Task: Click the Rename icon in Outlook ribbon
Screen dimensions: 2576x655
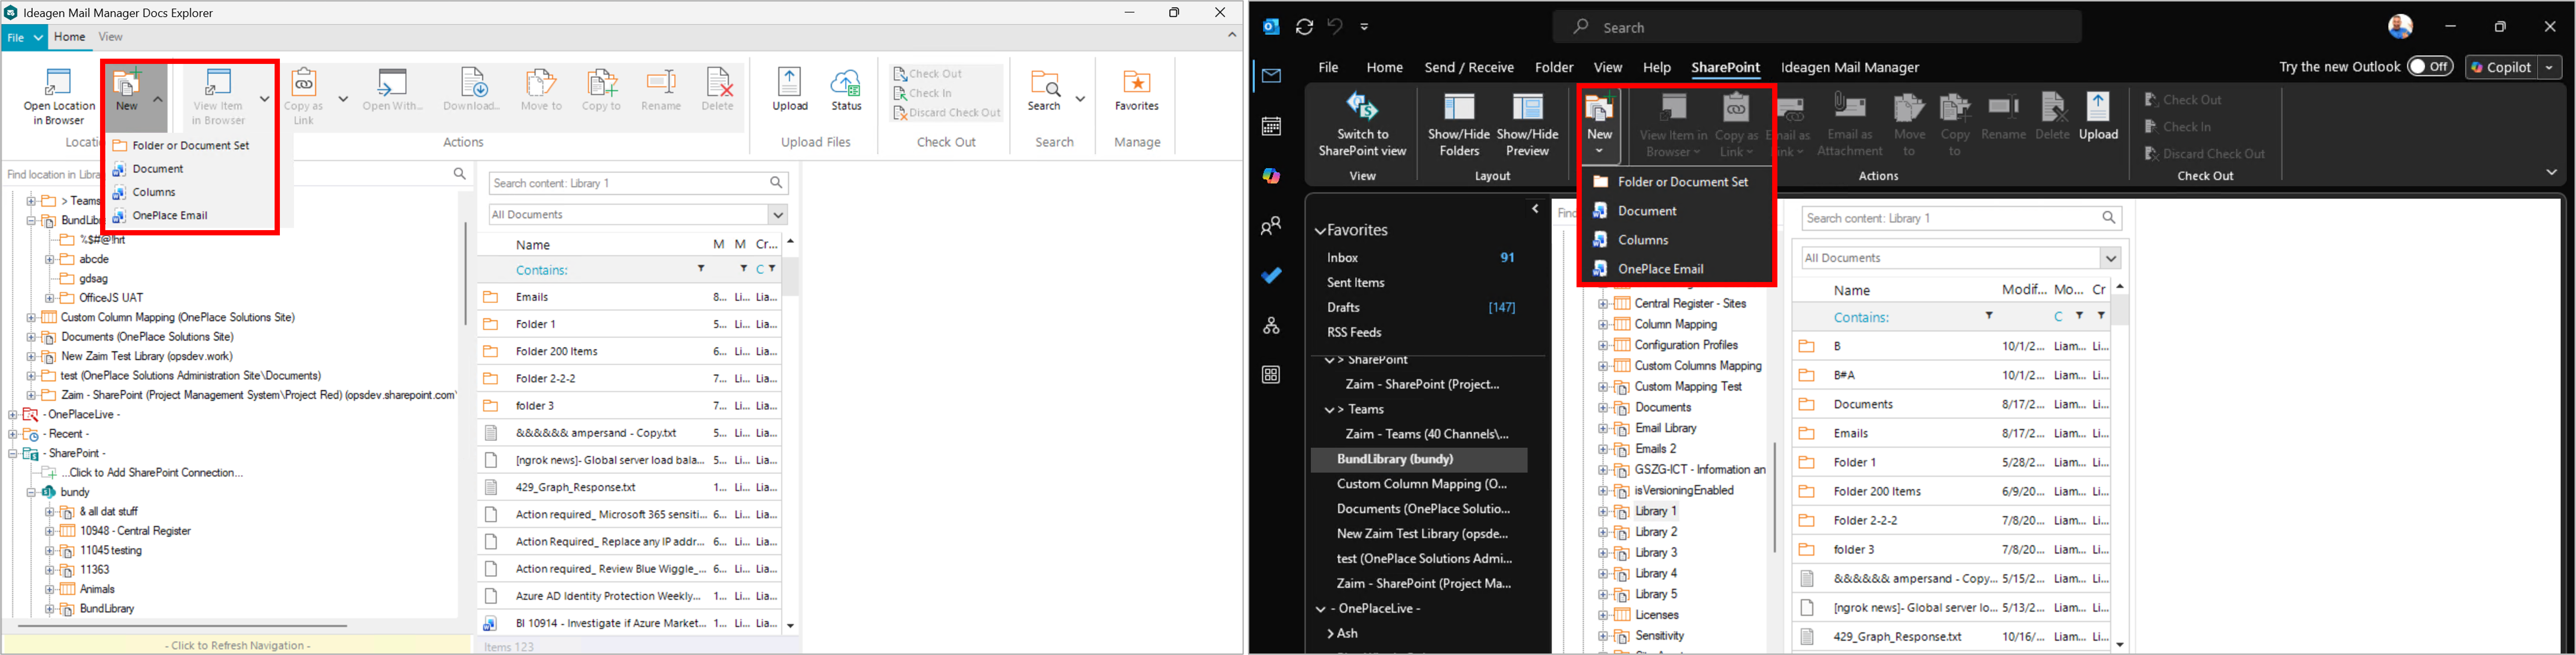Action: pyautogui.click(x=2004, y=117)
